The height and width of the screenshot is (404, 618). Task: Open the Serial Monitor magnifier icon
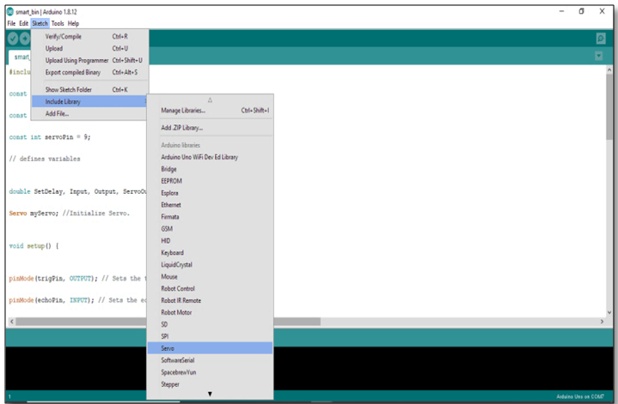[601, 38]
